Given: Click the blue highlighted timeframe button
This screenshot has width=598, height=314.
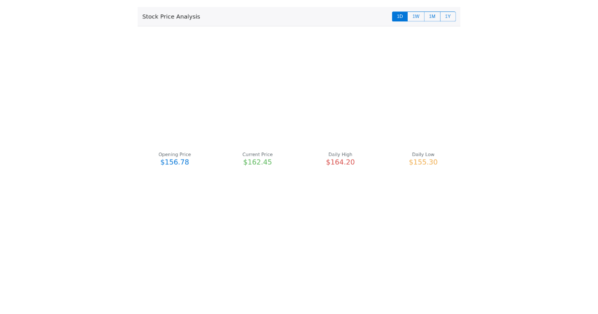Looking at the screenshot, I should pos(400,16).
